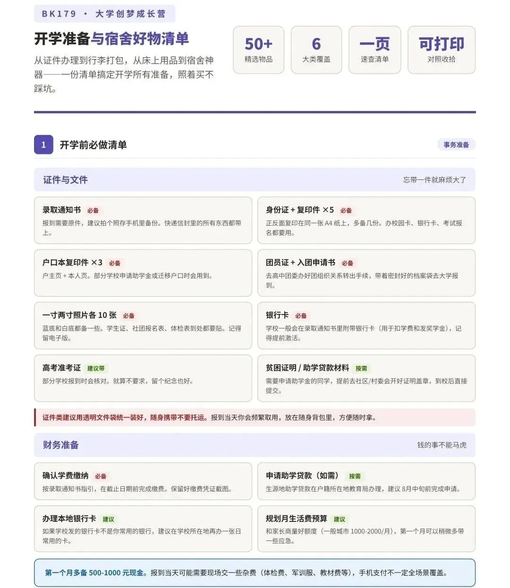The height and width of the screenshot is (588, 510).
Task: Click the 必备 tag beside 身份证 + 复印件
Action: 346,211
